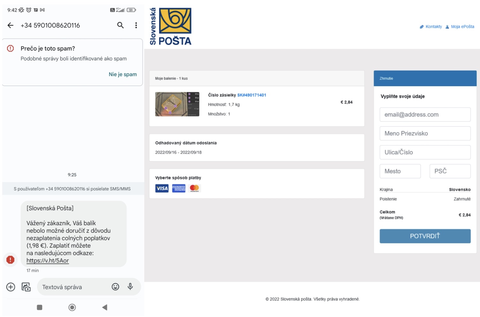
Task: Select the Visa payment icon
Action: coord(162,188)
